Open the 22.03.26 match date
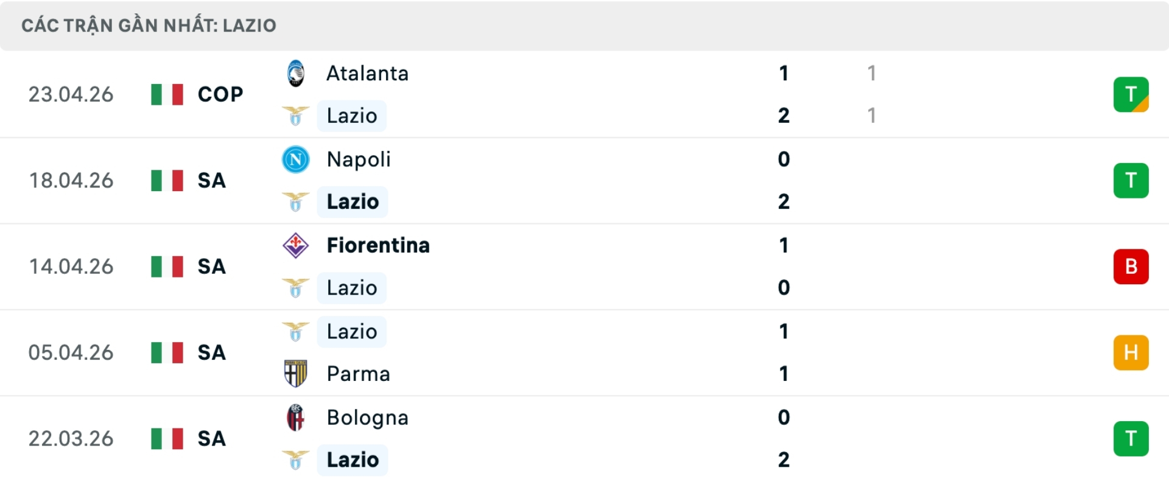The height and width of the screenshot is (482, 1169). [x=71, y=439]
